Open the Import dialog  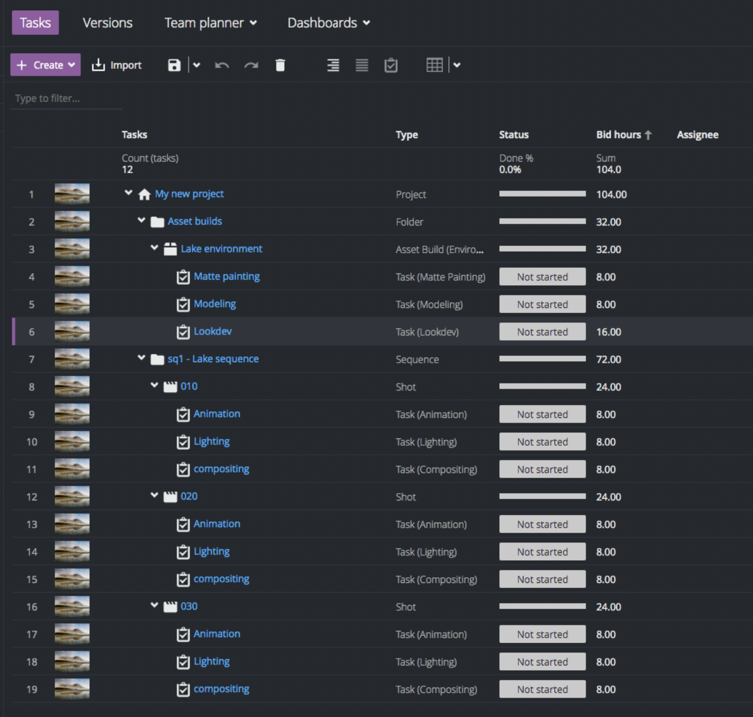[117, 65]
